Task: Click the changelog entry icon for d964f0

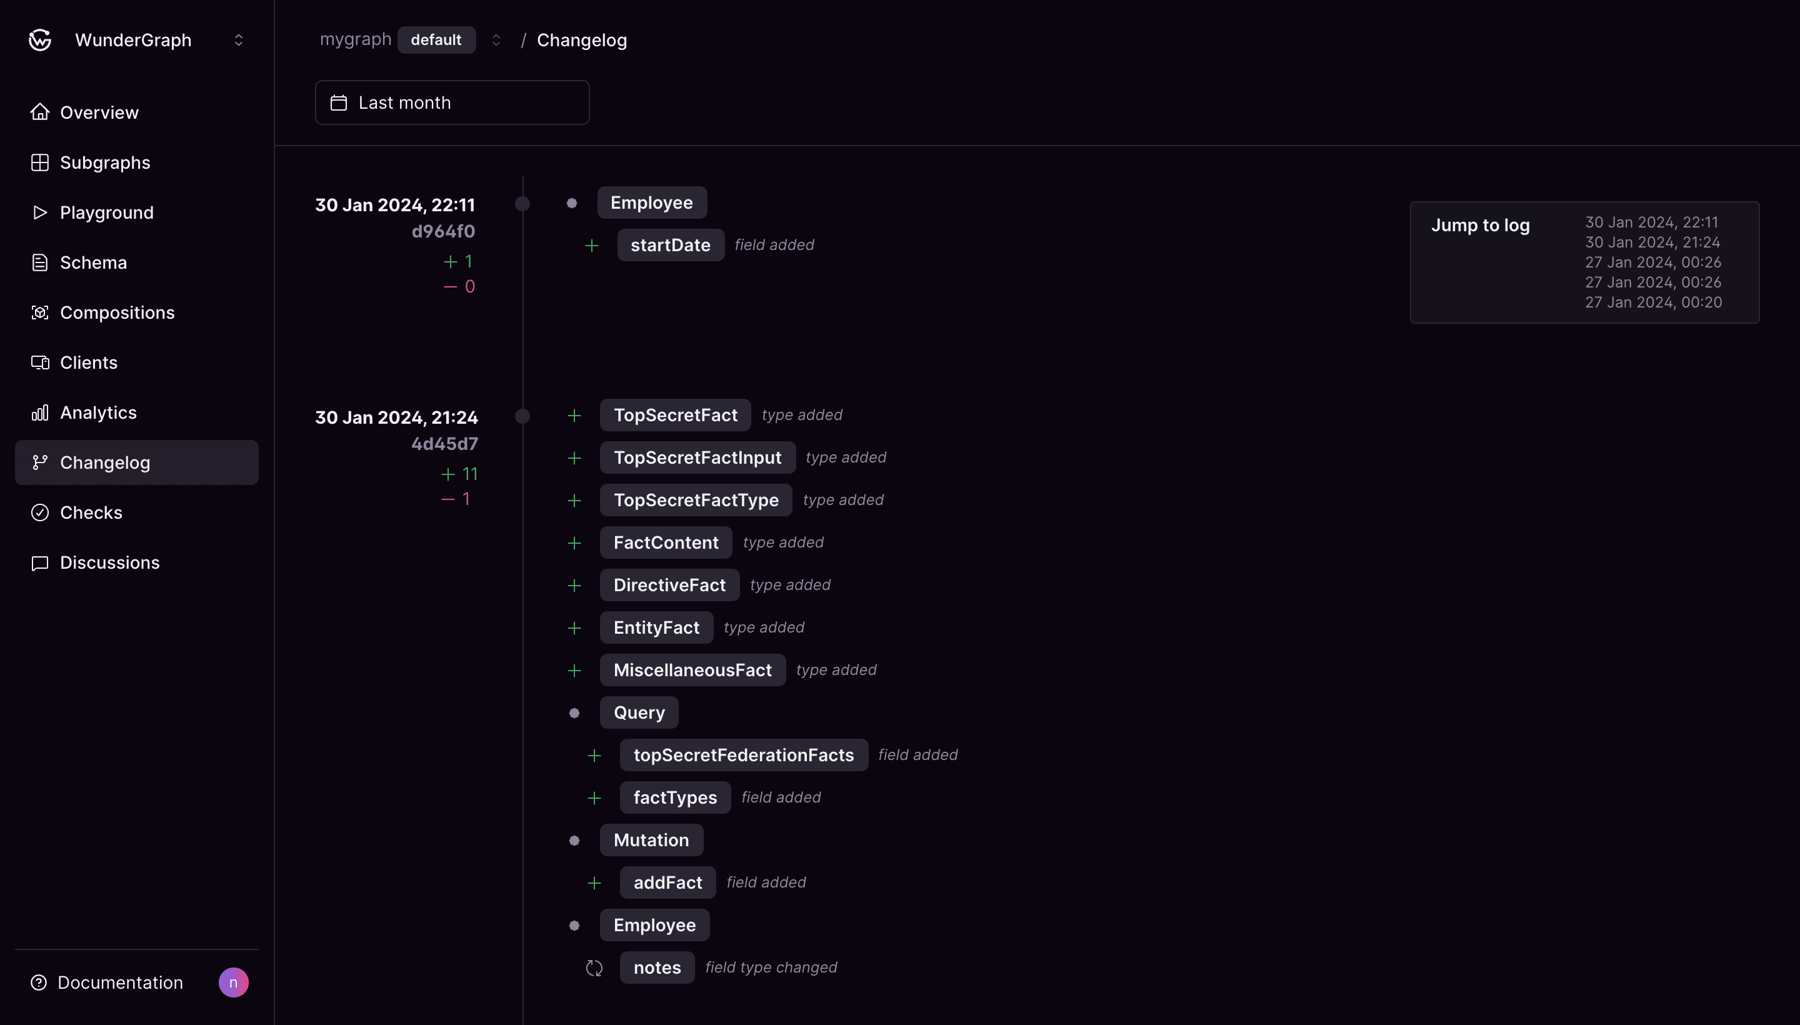Action: tap(523, 204)
